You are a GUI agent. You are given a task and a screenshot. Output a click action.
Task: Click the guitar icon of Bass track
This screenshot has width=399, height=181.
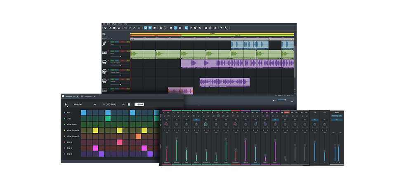coord(104,43)
